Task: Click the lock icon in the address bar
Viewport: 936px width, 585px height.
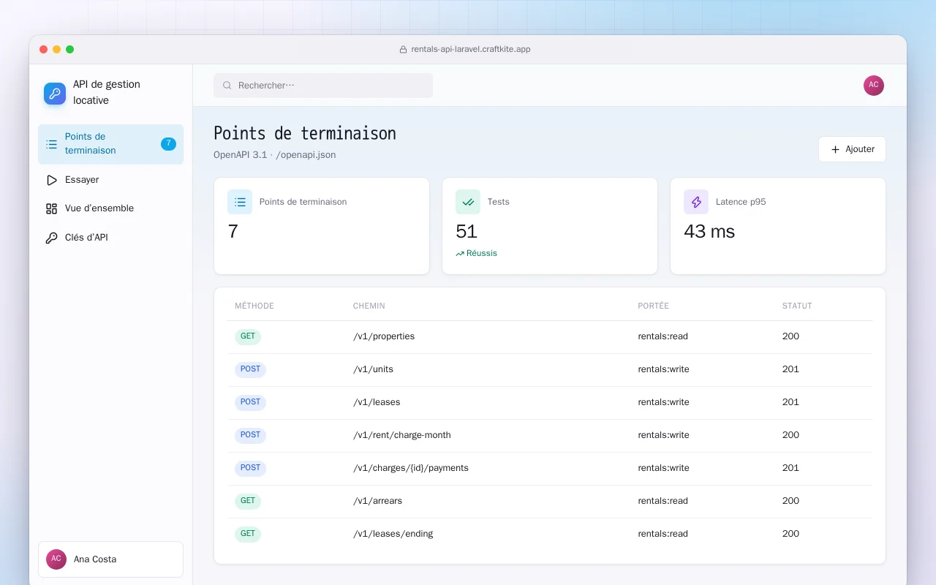Action: pos(403,50)
